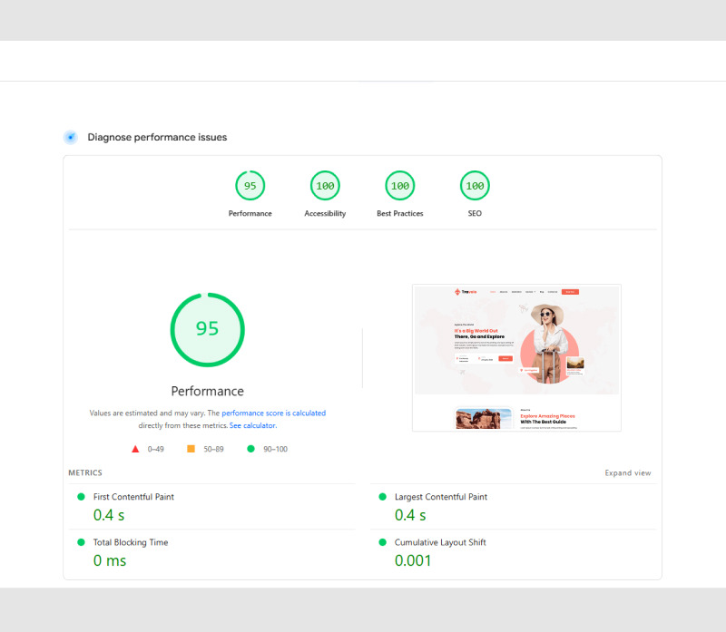Screen dimensions: 726x632
Task: Click the orange 50–89 color swatch
Action: pyautogui.click(x=192, y=449)
